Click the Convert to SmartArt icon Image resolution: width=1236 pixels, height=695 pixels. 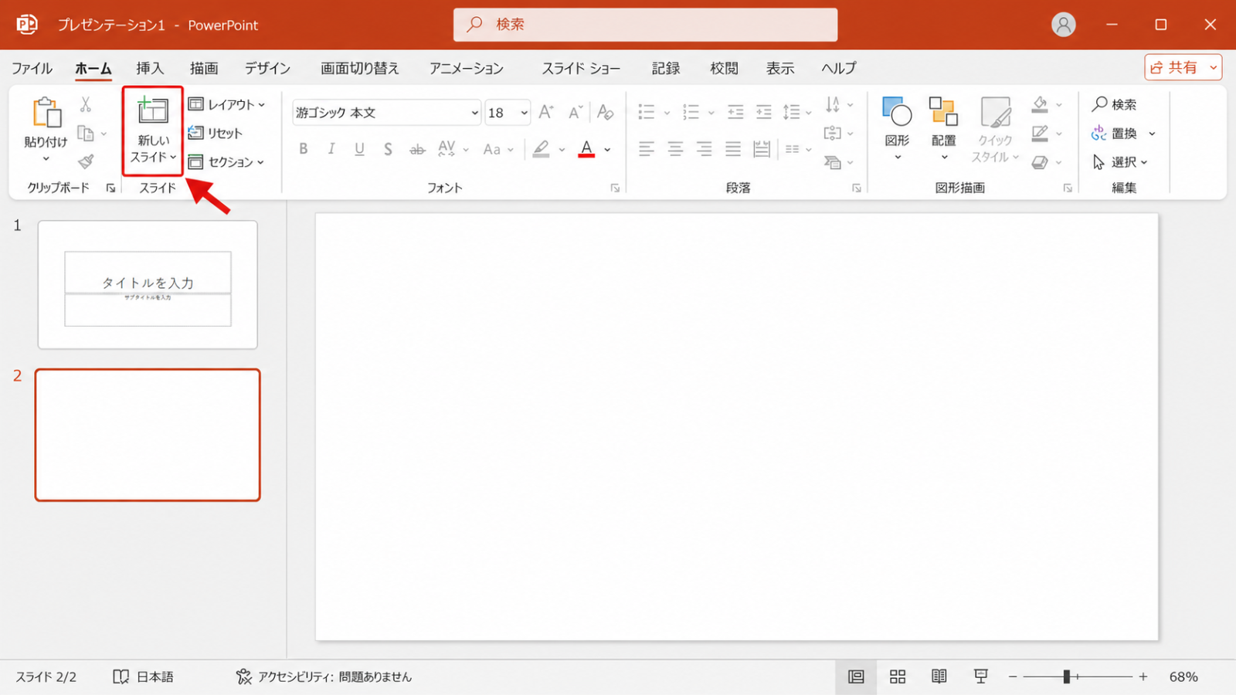coord(833,161)
